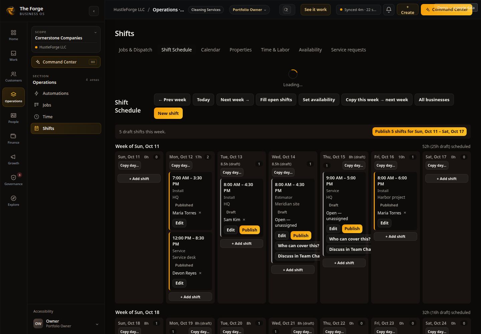Switch to the Calendar tab
Screen dimensions: 481x334
210,50
